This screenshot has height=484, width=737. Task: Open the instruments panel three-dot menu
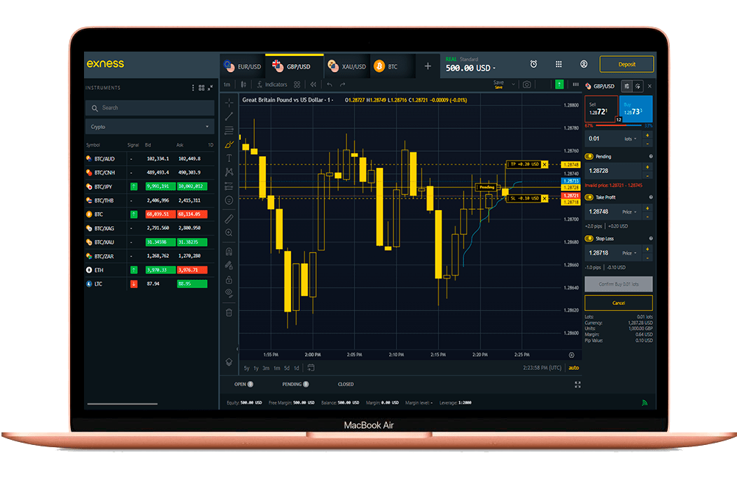click(x=192, y=88)
